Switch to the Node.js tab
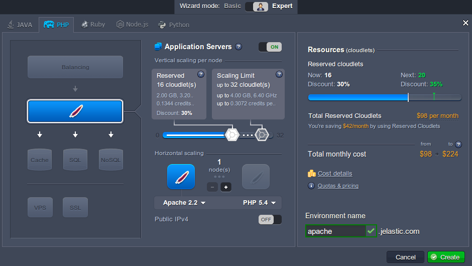 coord(132,25)
